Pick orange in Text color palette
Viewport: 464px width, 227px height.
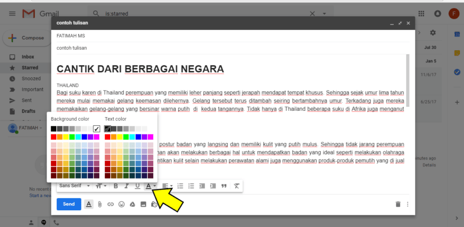[113, 137]
